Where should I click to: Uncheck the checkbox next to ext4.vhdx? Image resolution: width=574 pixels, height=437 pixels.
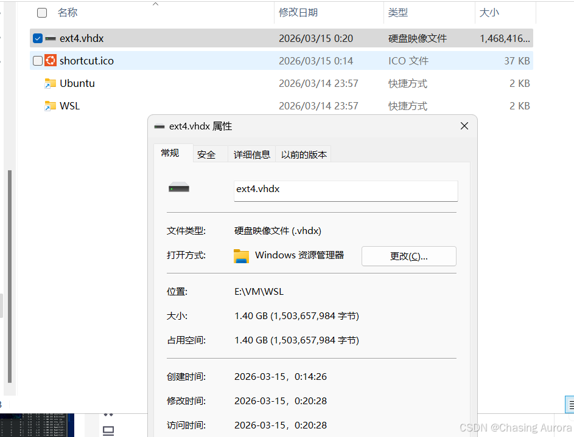tap(37, 38)
